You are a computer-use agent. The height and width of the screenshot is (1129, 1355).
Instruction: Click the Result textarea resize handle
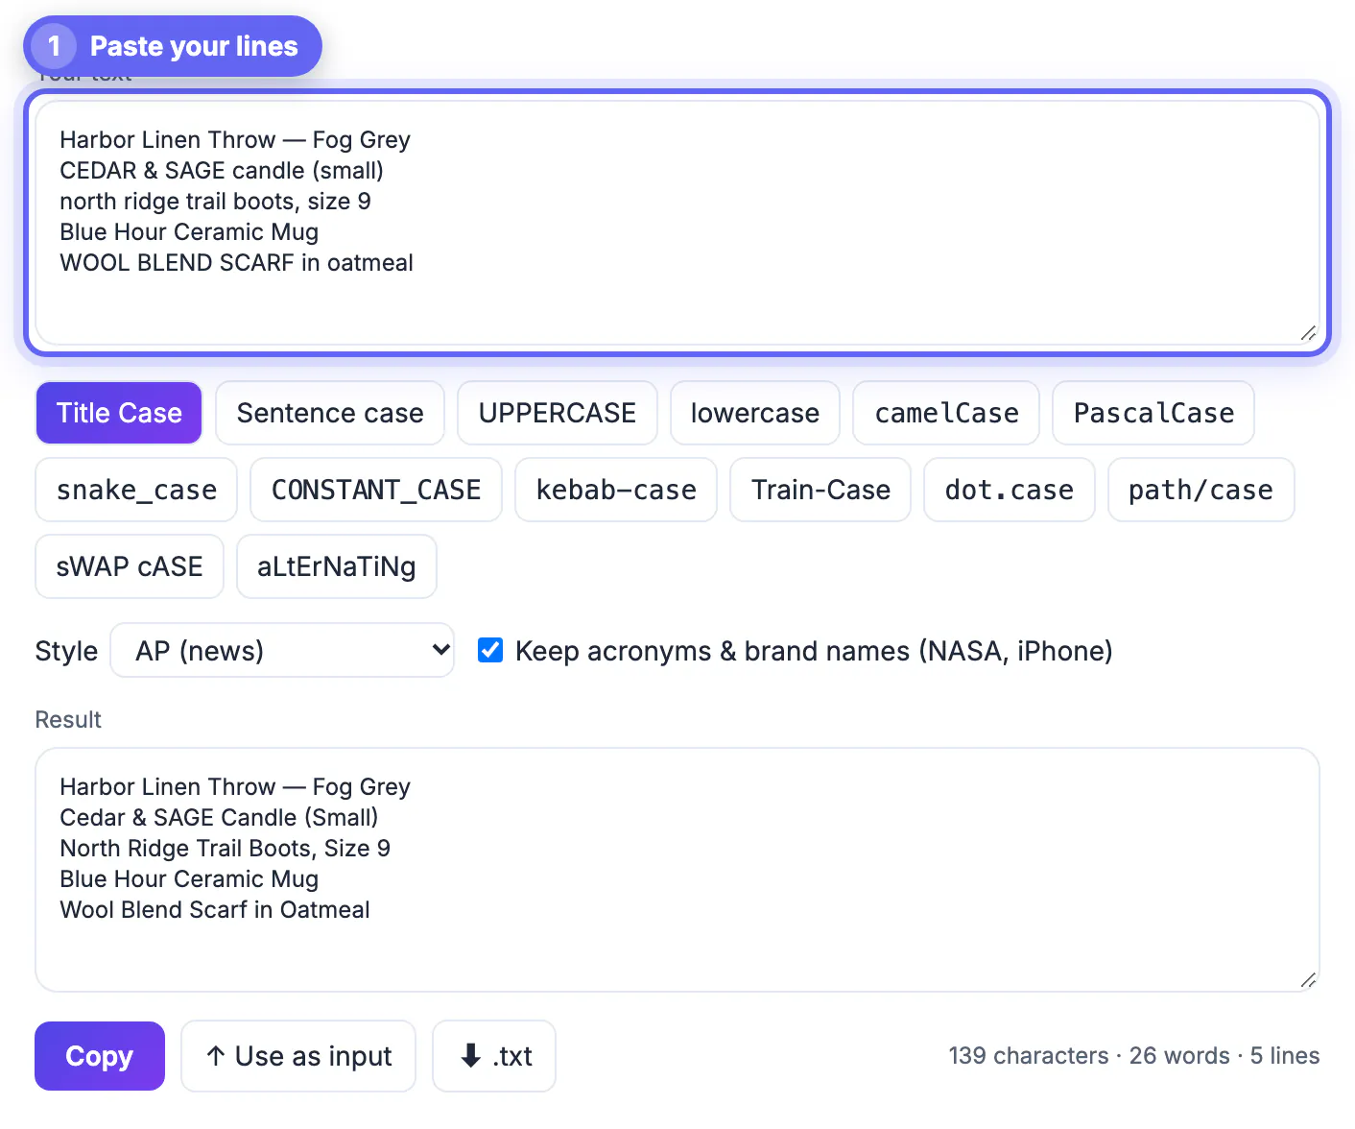[1308, 980]
